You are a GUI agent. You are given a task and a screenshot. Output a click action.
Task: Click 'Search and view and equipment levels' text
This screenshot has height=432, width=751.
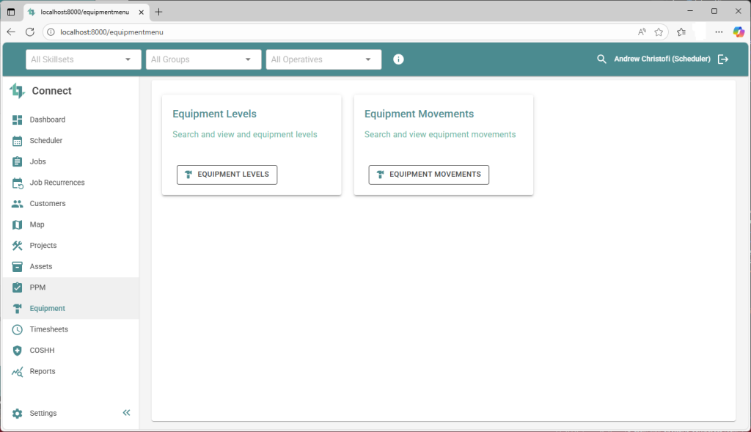pos(245,134)
